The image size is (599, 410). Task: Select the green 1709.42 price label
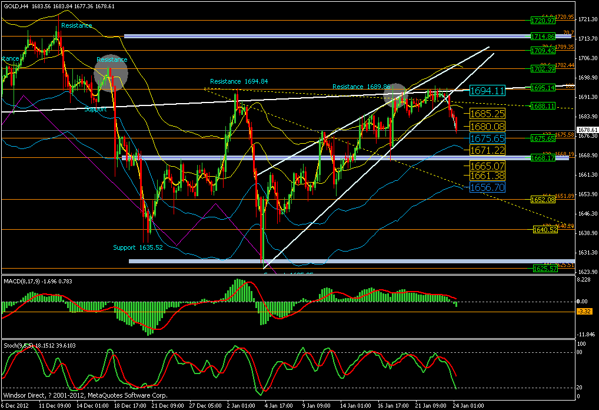(543, 51)
